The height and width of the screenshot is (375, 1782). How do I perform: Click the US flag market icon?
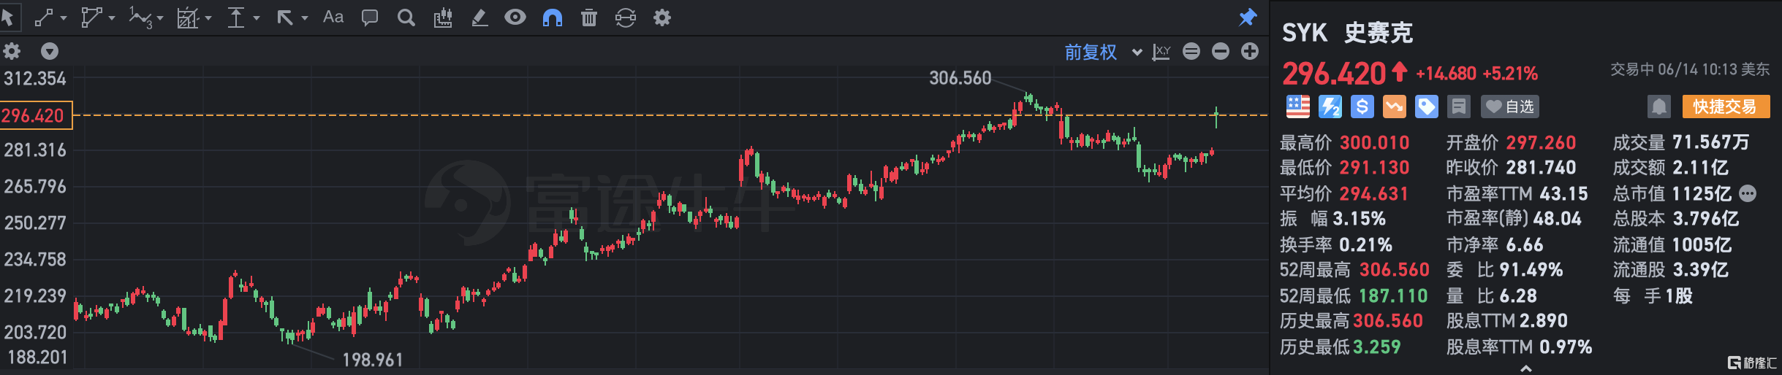point(1298,107)
